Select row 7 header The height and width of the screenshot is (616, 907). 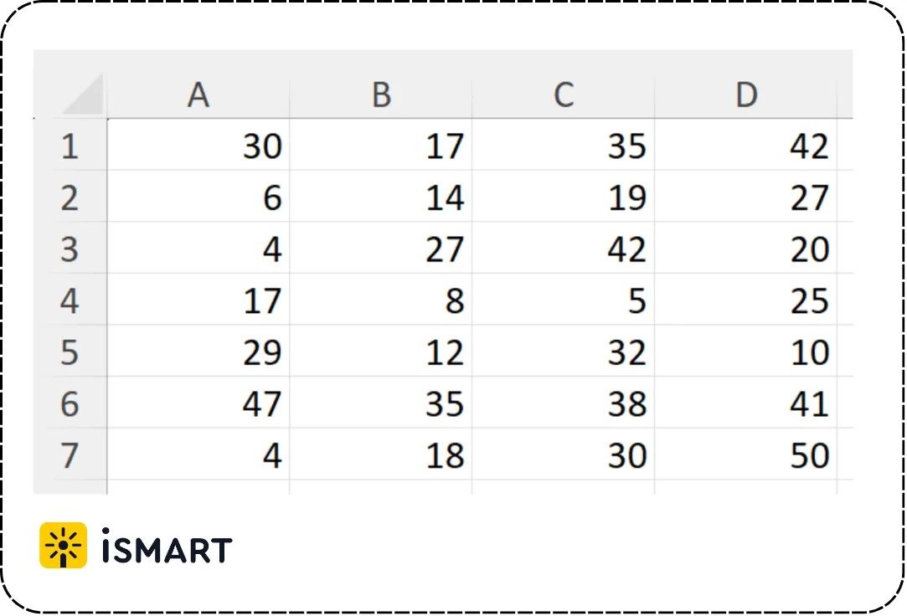pyautogui.click(x=70, y=454)
